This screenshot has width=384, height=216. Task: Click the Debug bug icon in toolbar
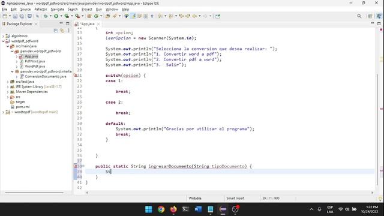pyautogui.click(x=46, y=16)
